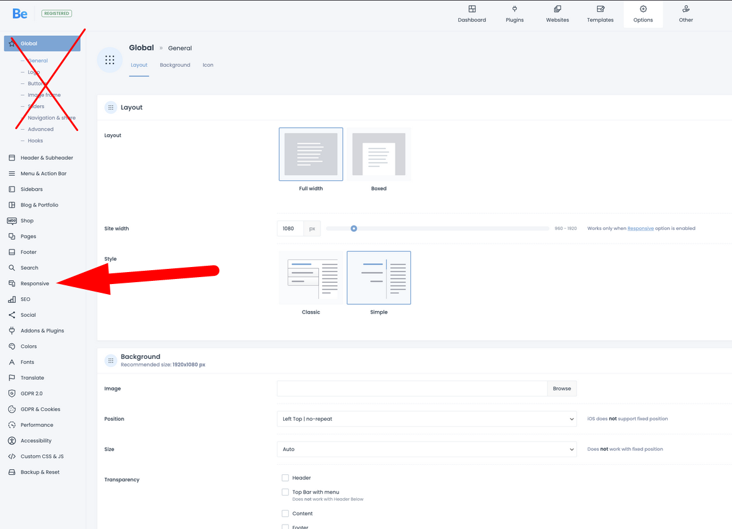732x529 pixels.
Task: Click the SEO bar chart icon
Action: point(12,300)
